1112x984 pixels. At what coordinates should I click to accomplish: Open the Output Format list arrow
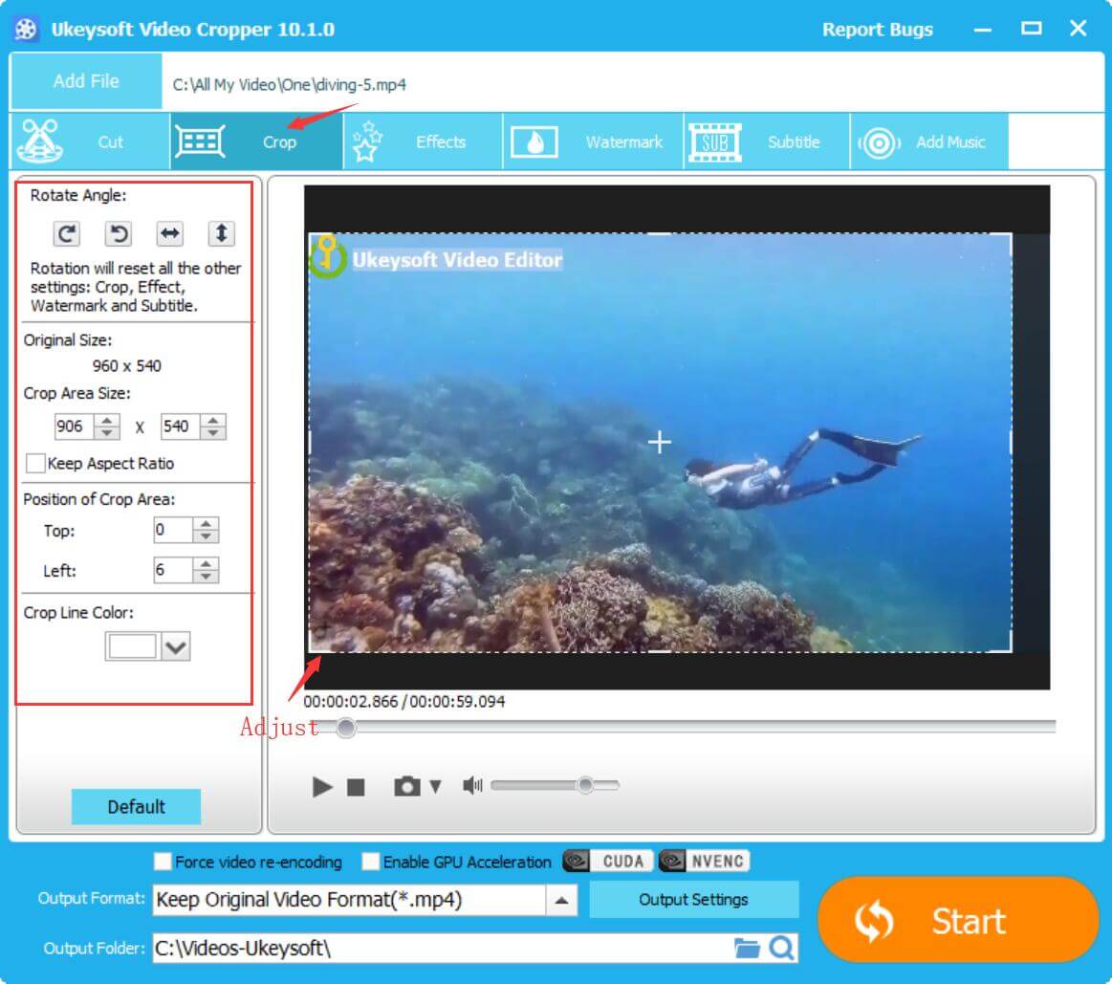561,900
